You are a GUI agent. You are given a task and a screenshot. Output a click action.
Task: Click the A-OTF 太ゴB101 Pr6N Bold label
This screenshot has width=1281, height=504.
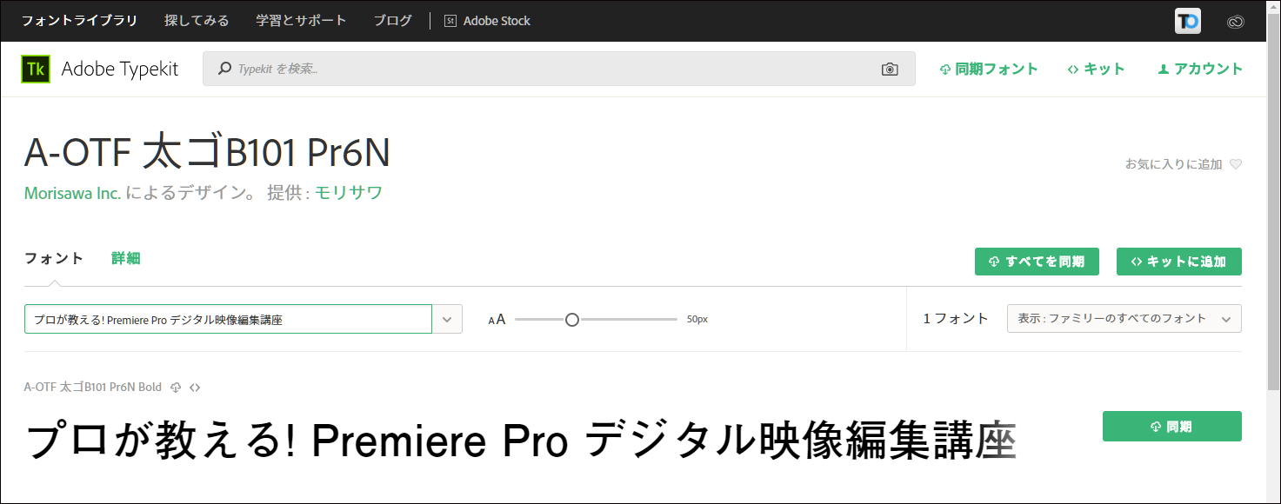(93, 388)
